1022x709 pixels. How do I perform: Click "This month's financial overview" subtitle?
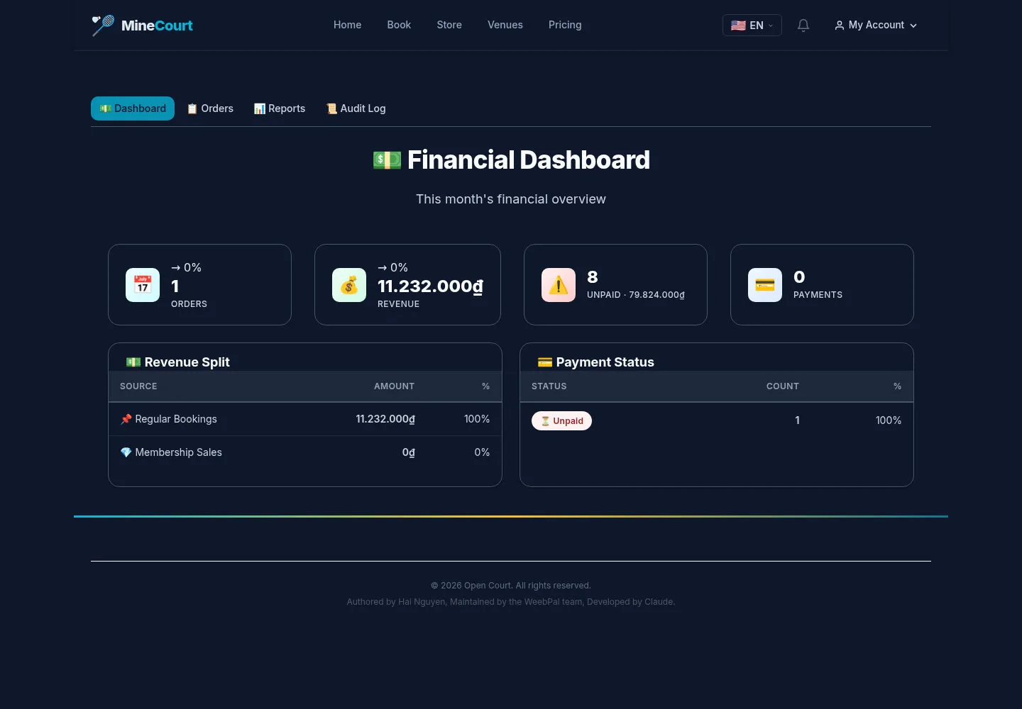511,199
